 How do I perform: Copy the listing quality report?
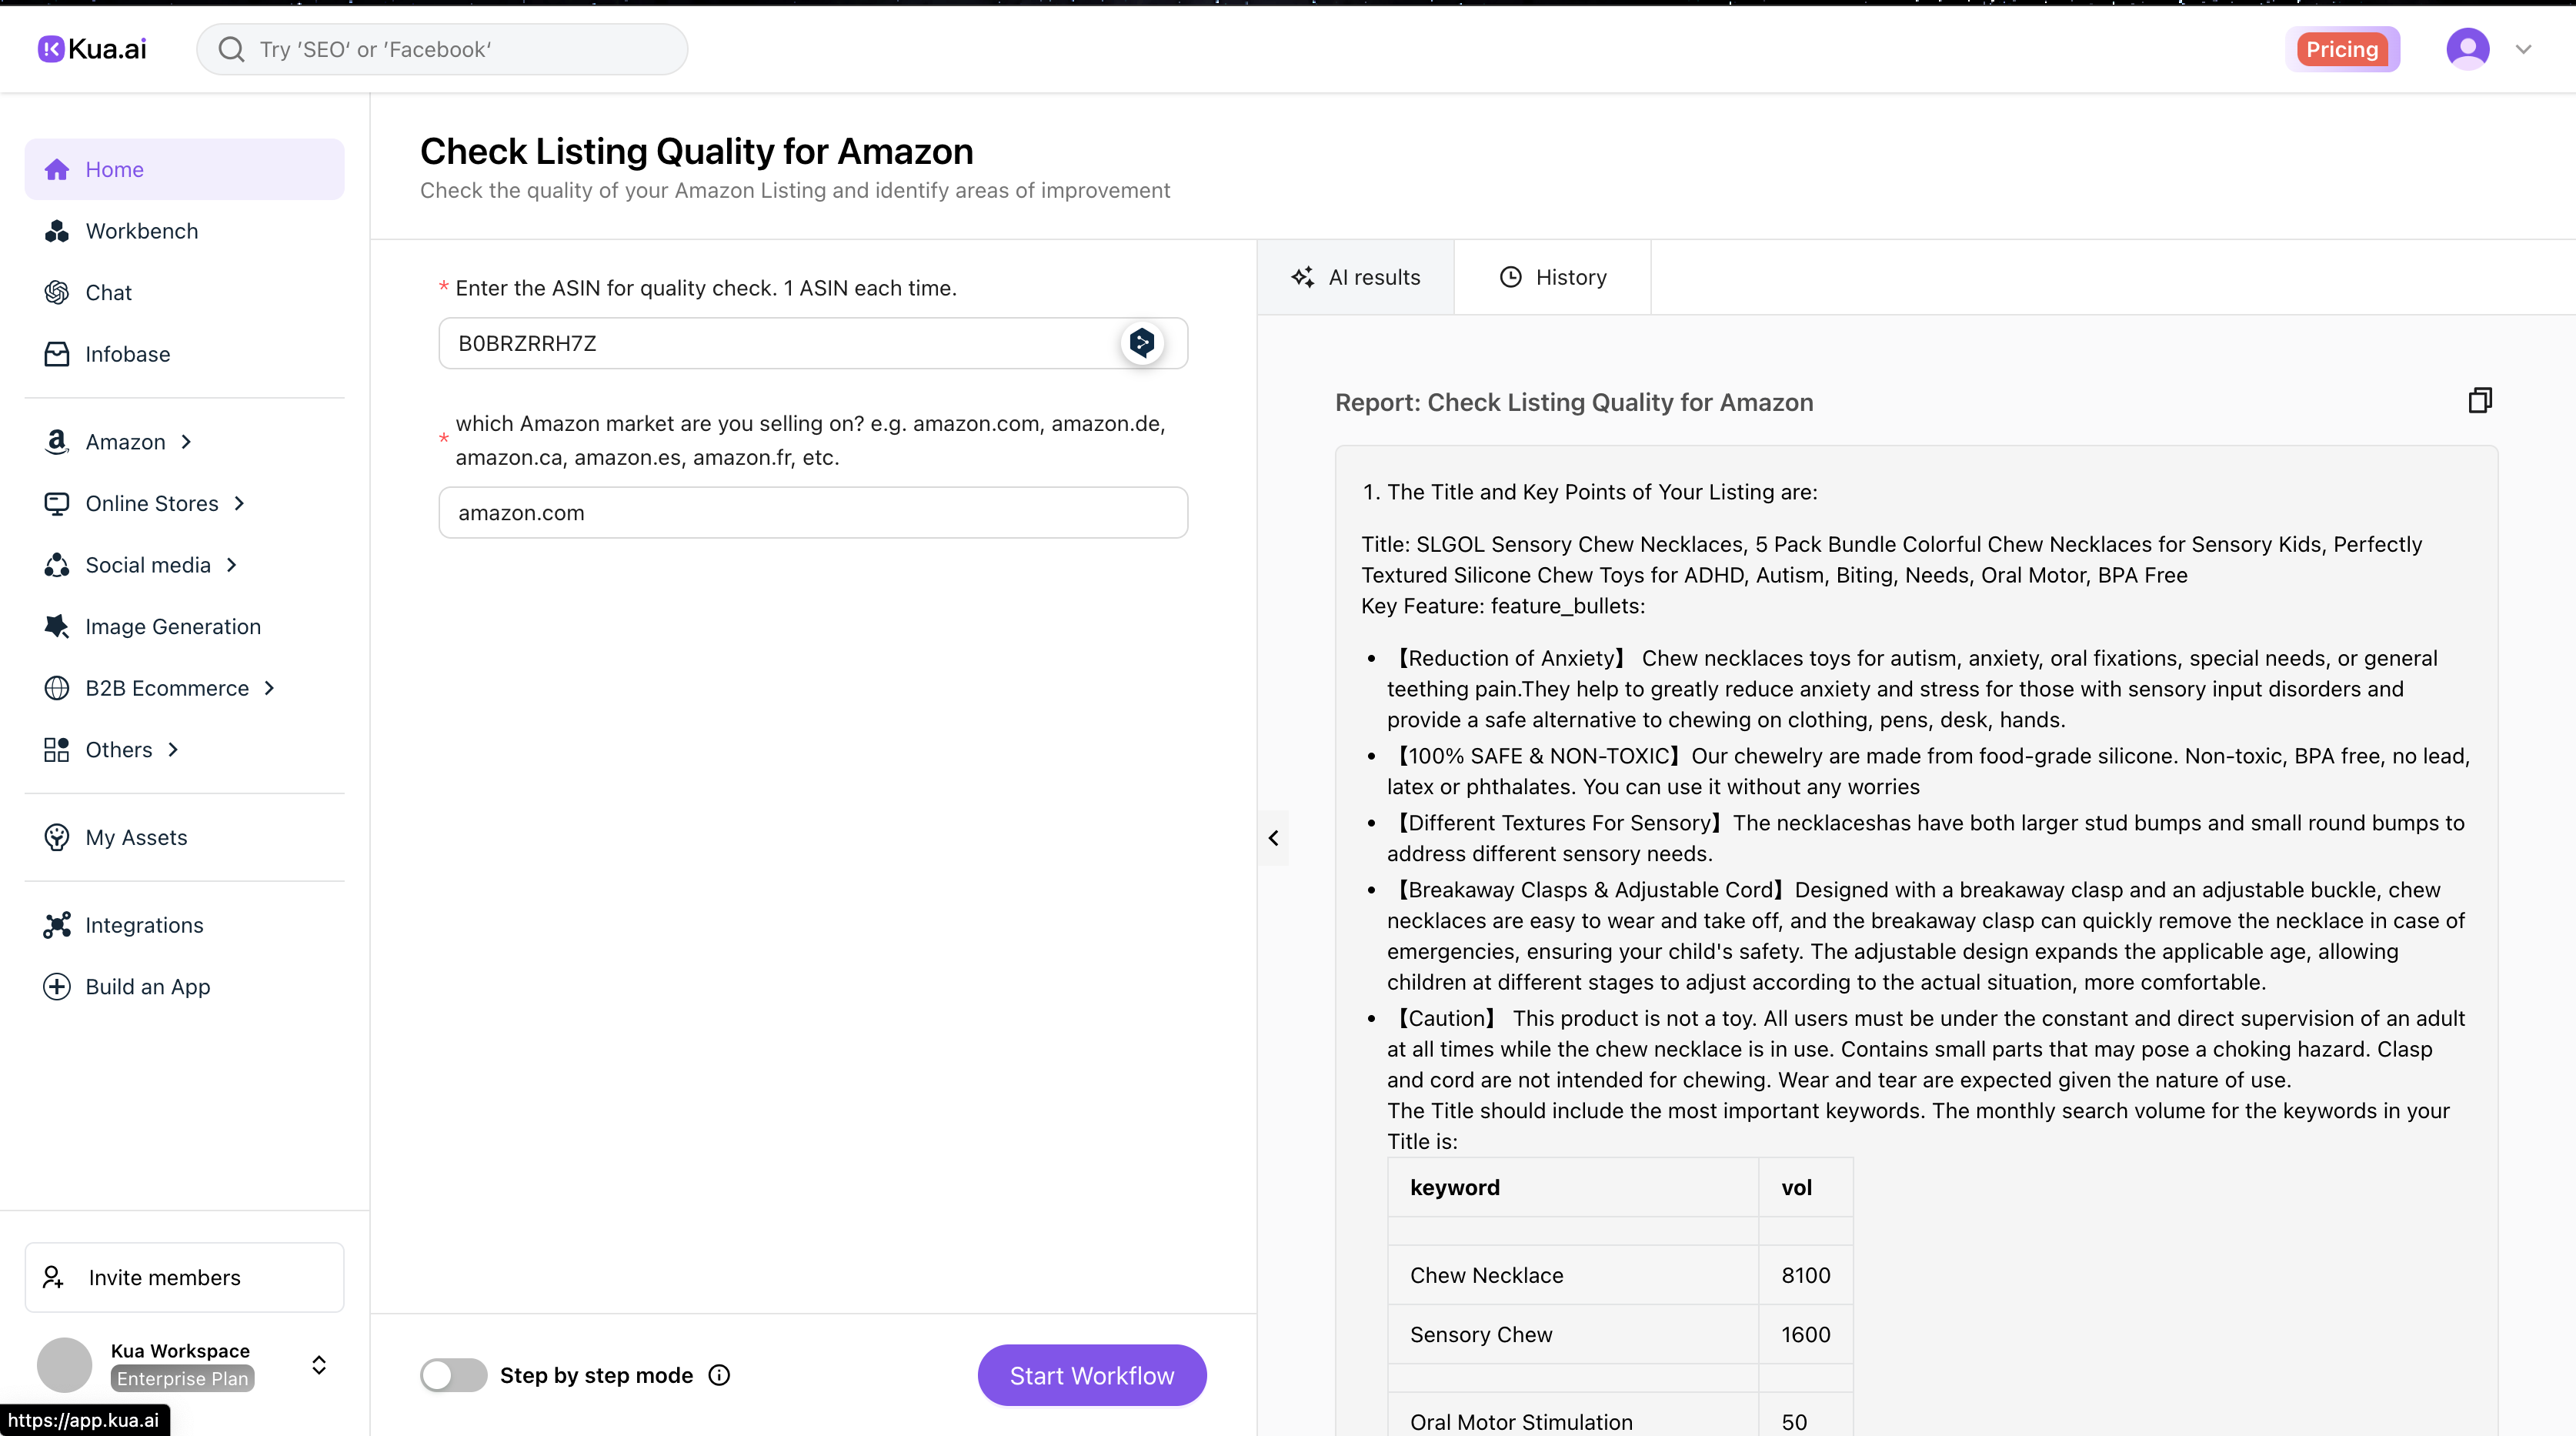(x=2480, y=400)
